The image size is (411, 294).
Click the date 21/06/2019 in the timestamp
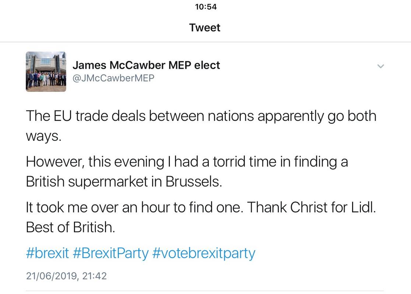point(52,276)
